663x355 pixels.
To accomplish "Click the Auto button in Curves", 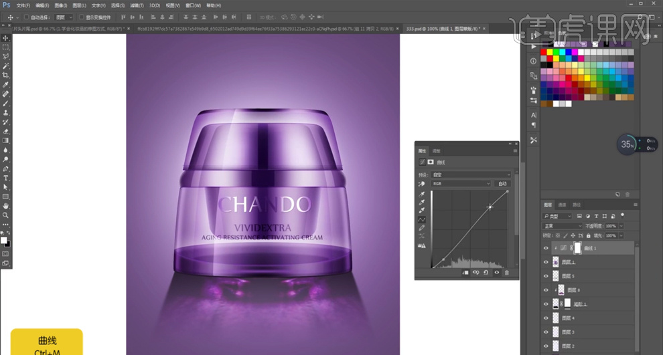I will click(x=502, y=184).
